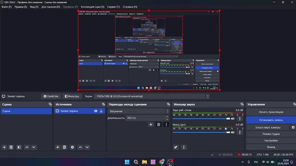This screenshot has height=166, width=296.
Task: Open Windows Start menu
Action: [127, 162]
